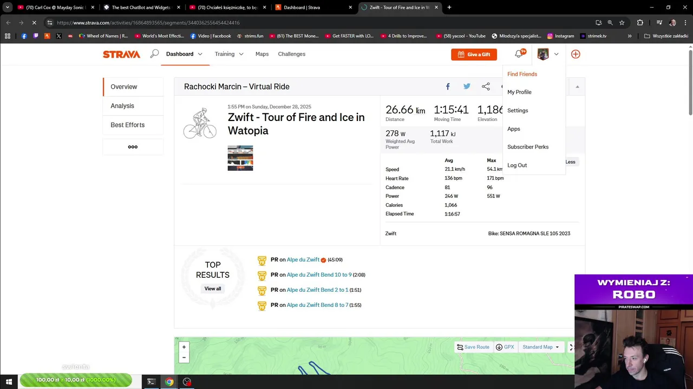Switch to the Carl Cox YouTube tab

pos(56,8)
